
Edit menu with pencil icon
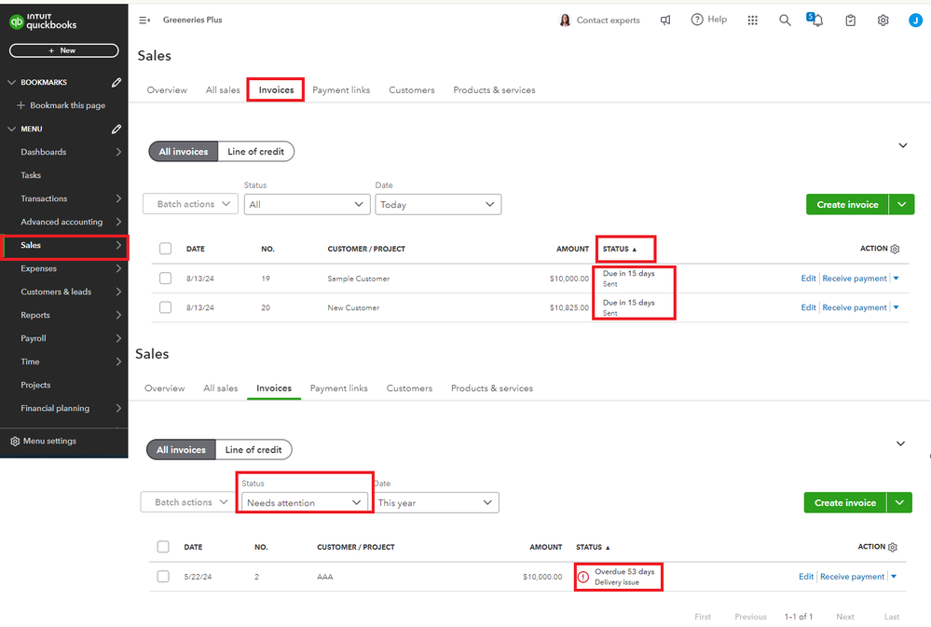tap(116, 129)
